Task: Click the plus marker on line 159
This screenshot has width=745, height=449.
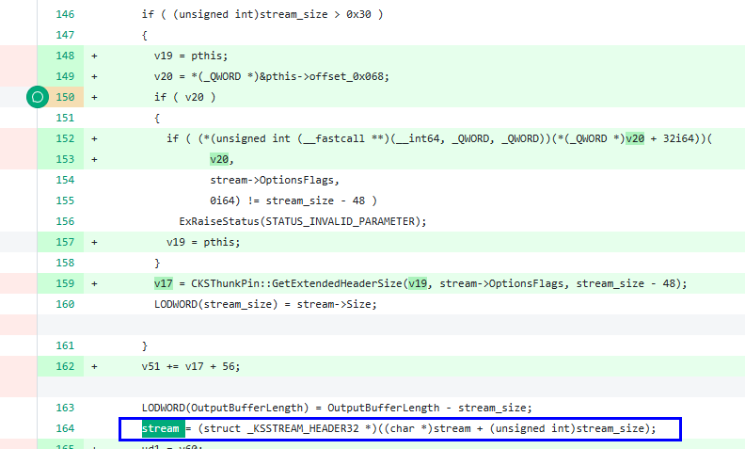Action: tap(94, 283)
